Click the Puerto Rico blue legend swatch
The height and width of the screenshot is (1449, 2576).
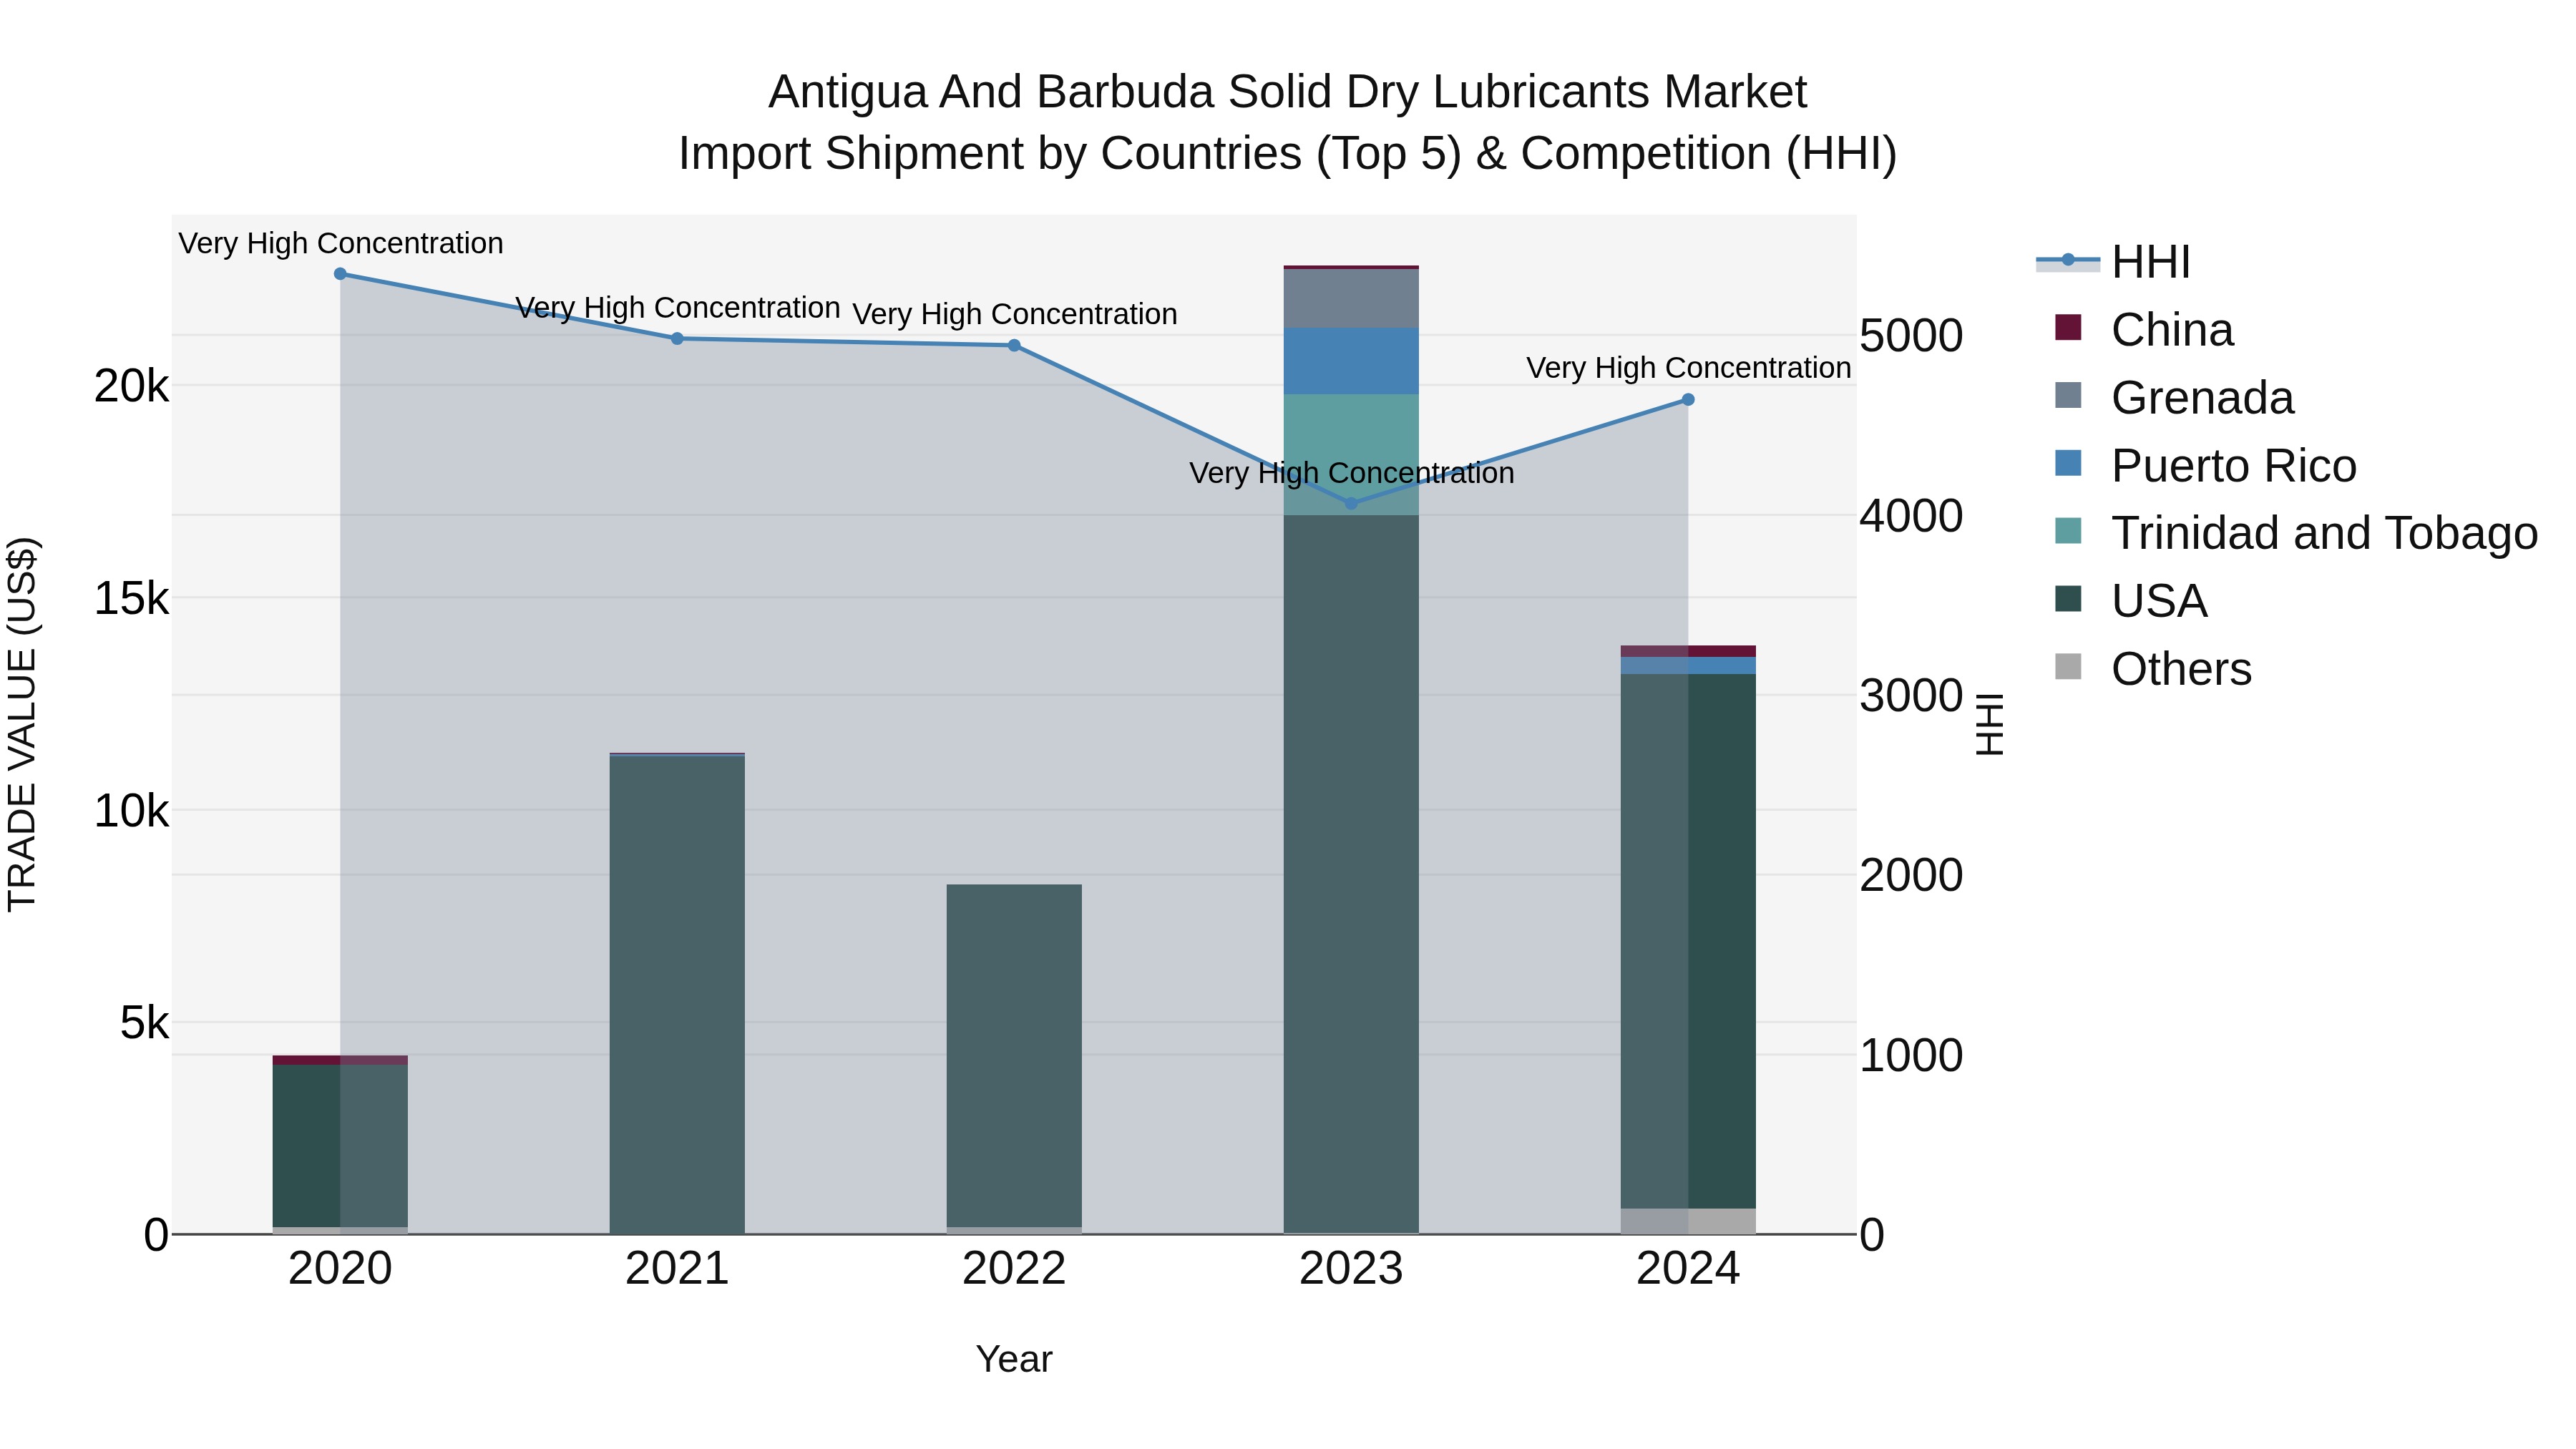point(2068,463)
